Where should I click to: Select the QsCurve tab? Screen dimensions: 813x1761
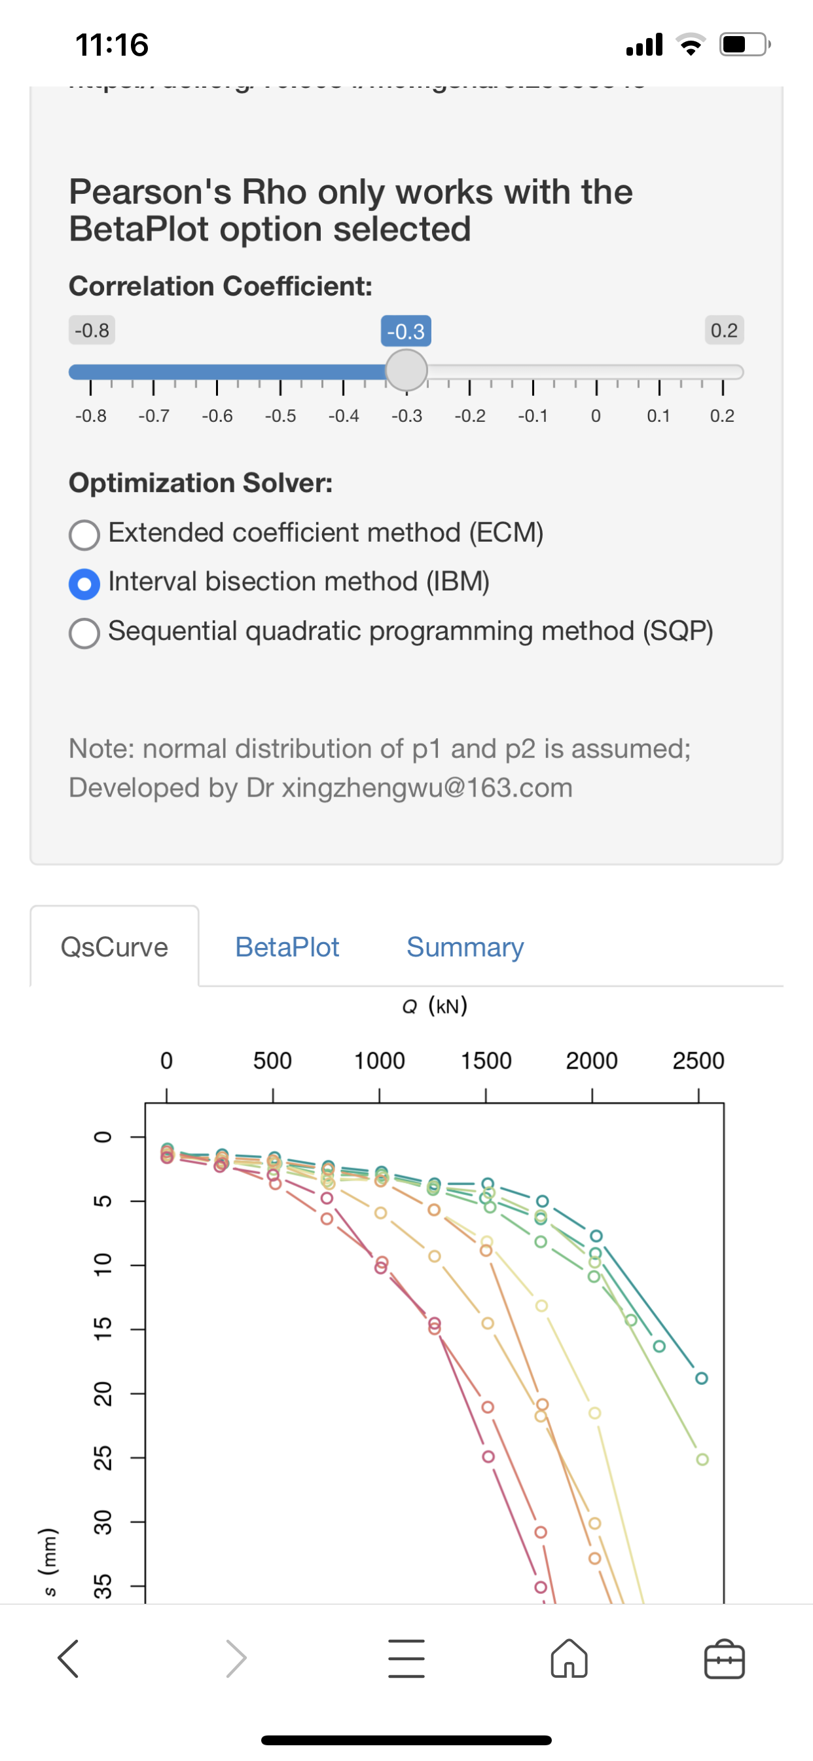114,947
